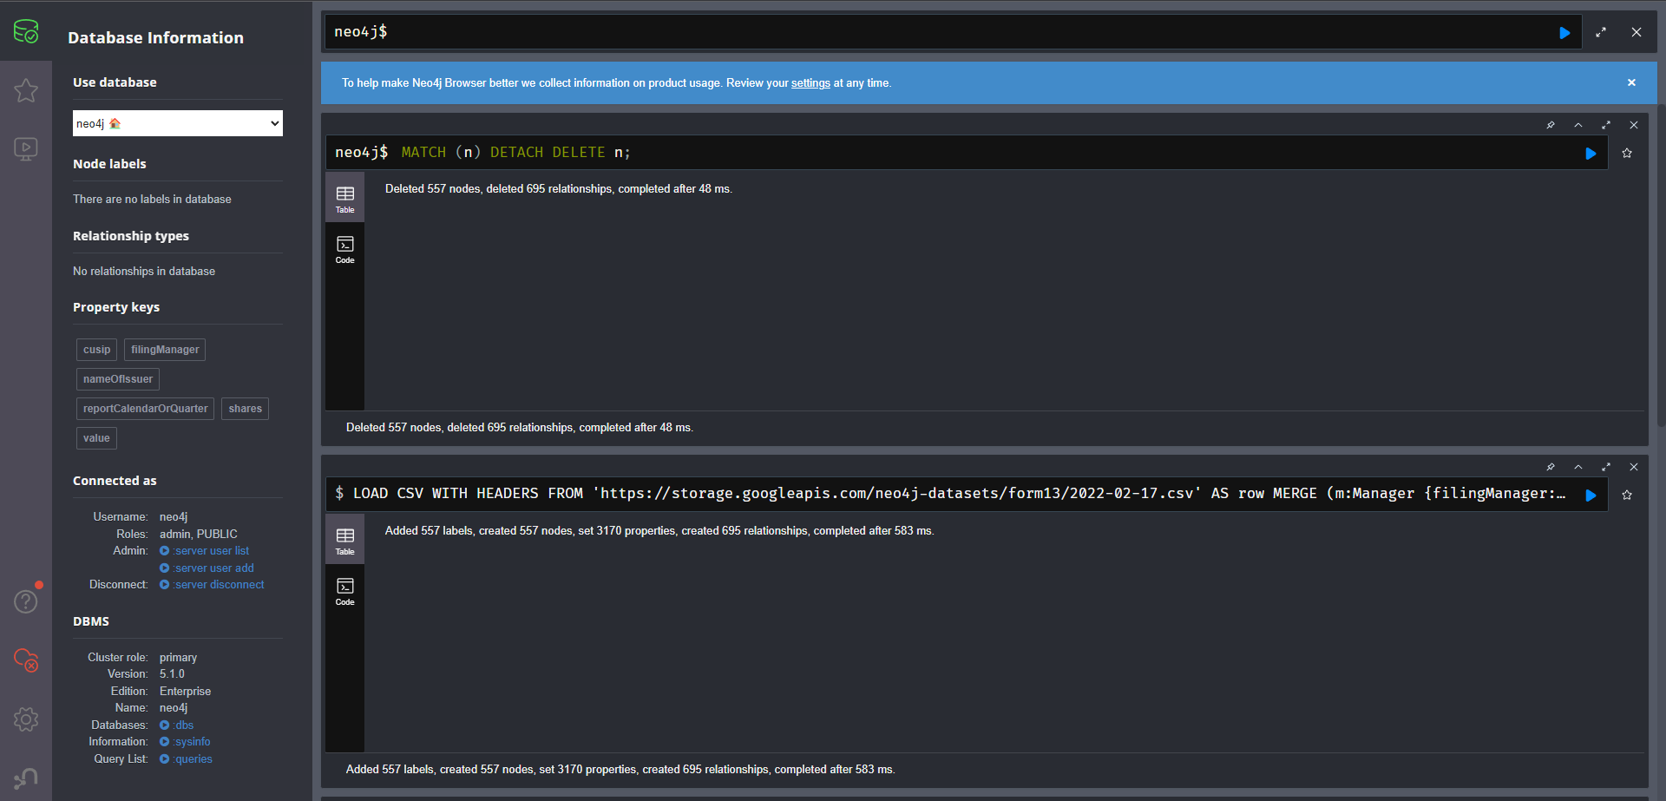Open the Database Information sidebar icon
Image resolution: width=1666 pixels, height=801 pixels.
[26, 32]
